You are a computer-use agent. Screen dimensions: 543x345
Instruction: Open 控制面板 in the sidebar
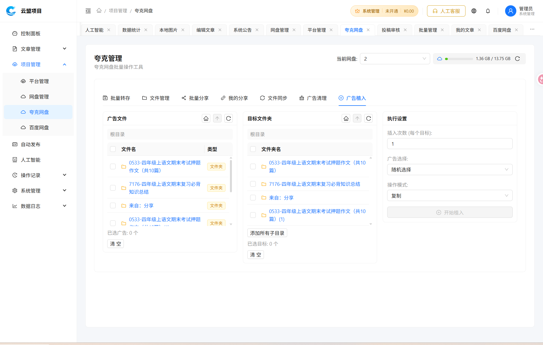tap(38, 33)
